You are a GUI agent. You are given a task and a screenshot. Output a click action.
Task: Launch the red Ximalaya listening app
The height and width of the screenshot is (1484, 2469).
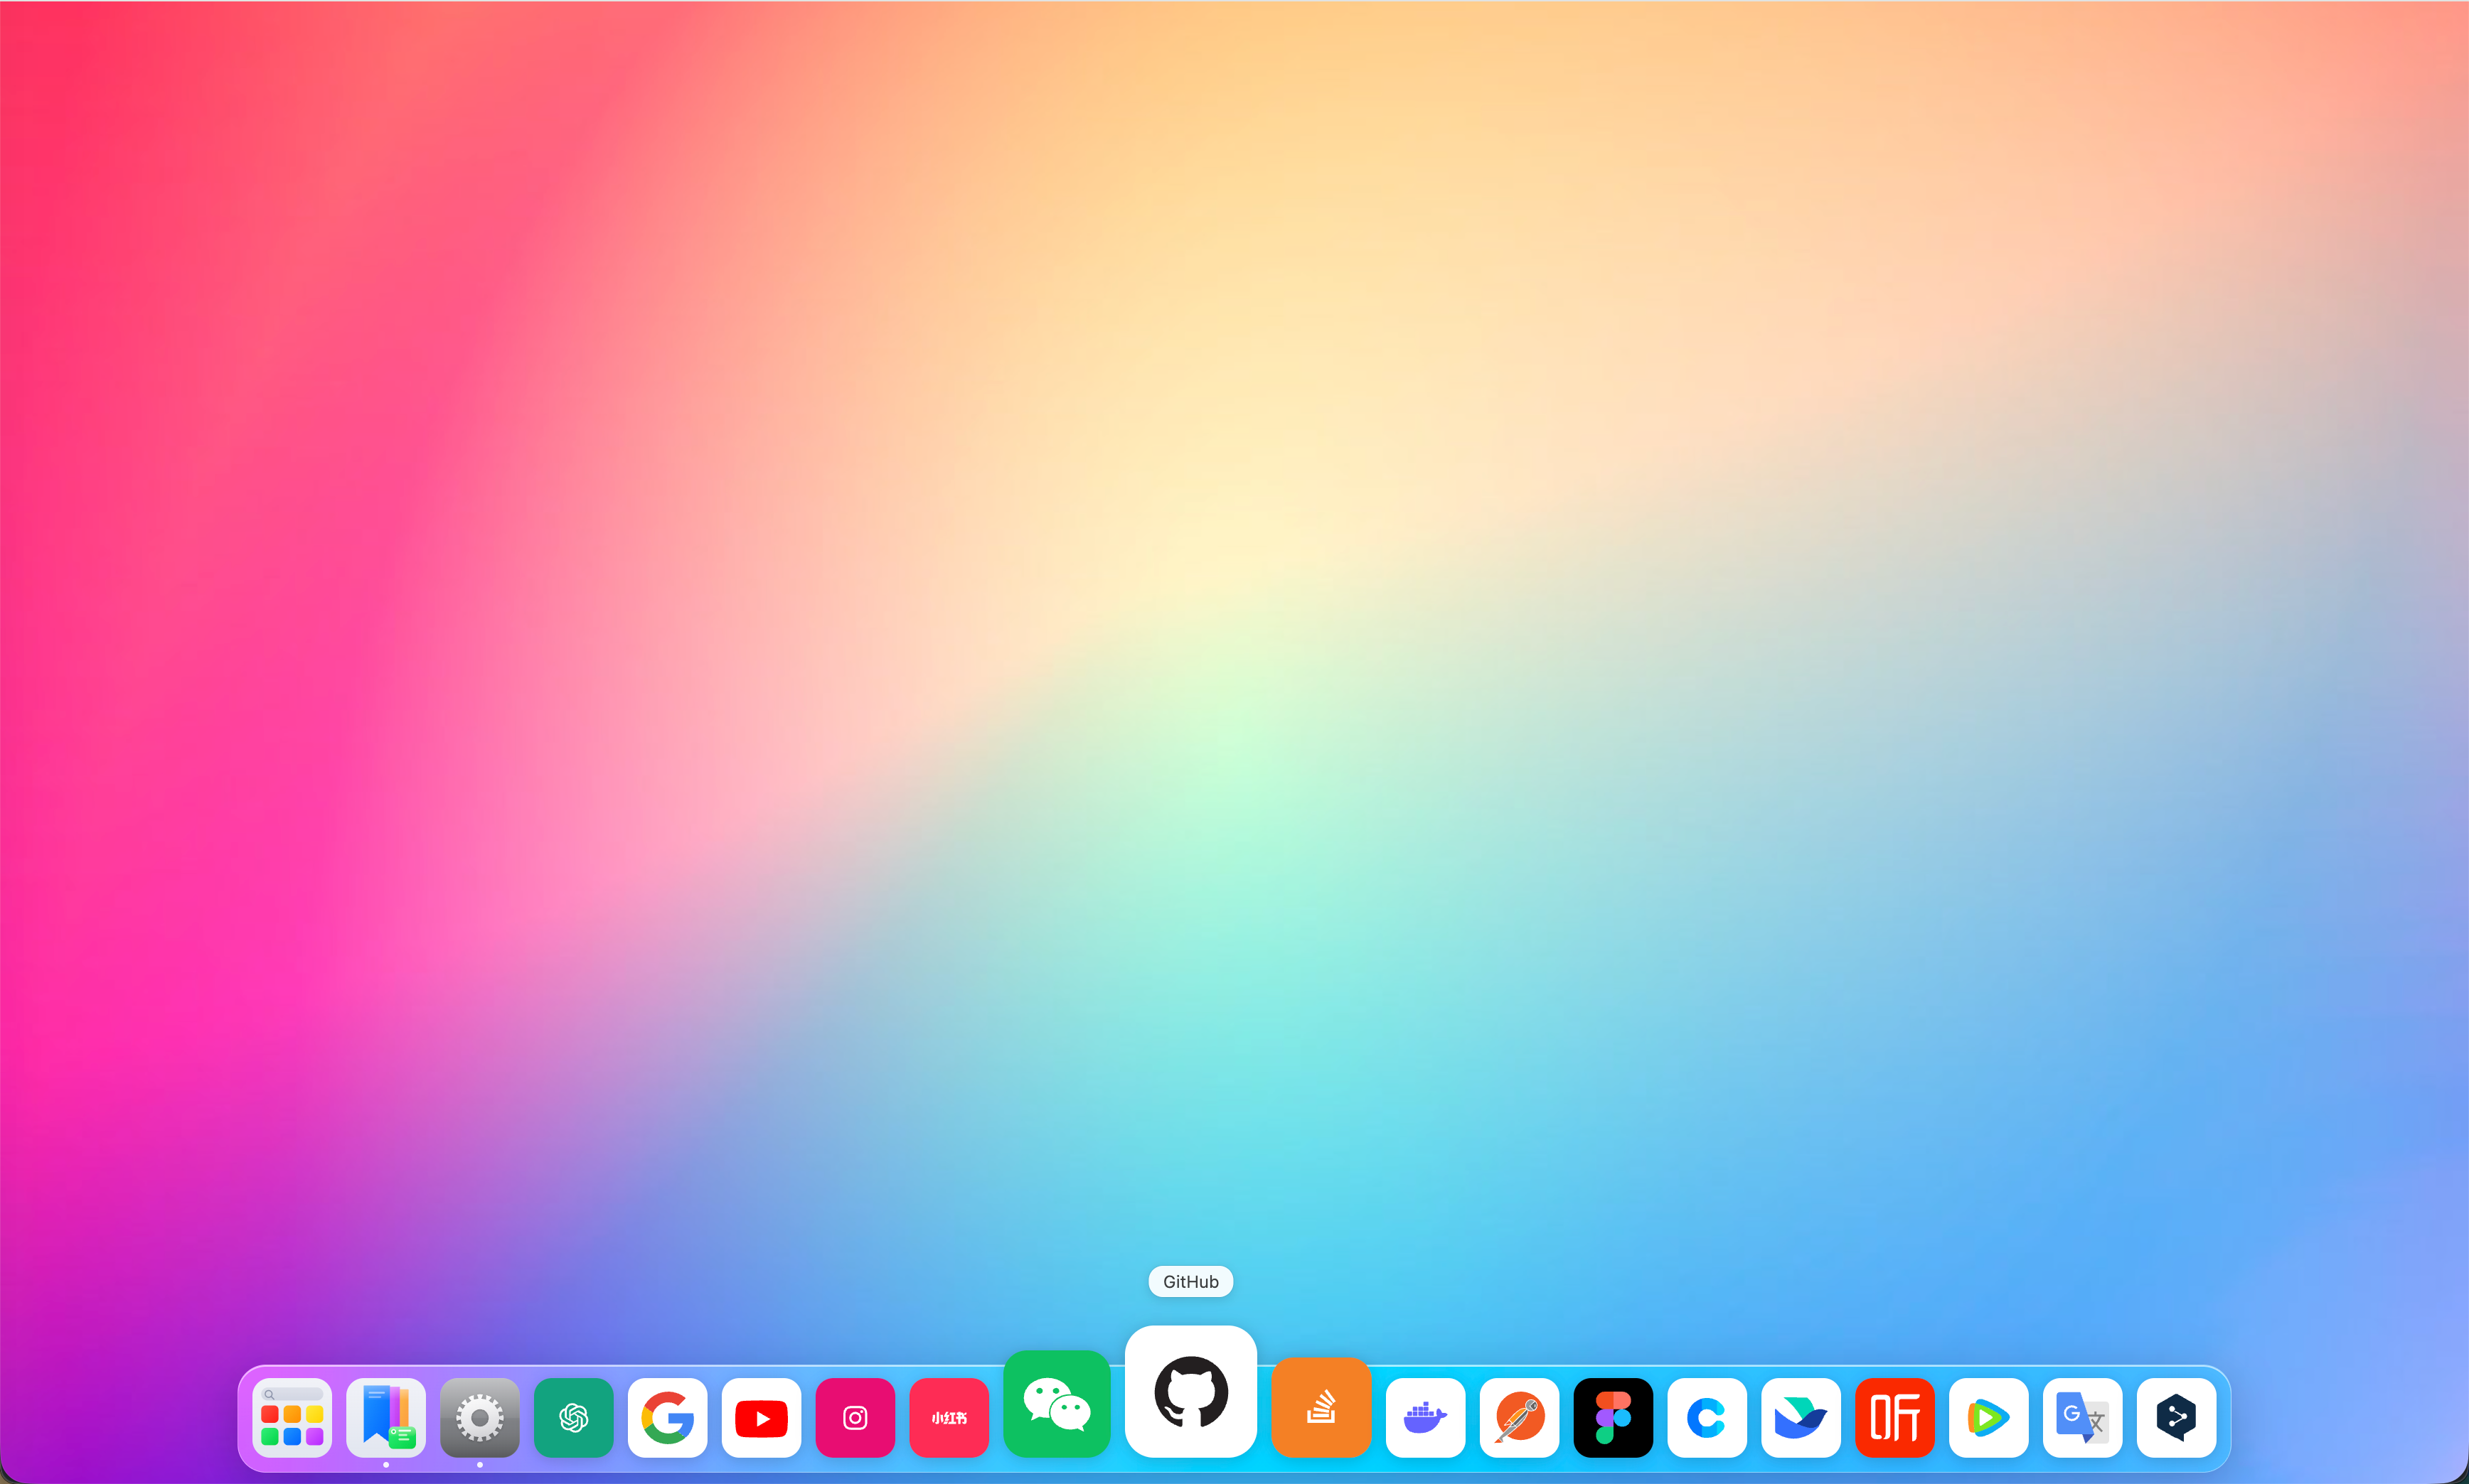(x=1894, y=1417)
